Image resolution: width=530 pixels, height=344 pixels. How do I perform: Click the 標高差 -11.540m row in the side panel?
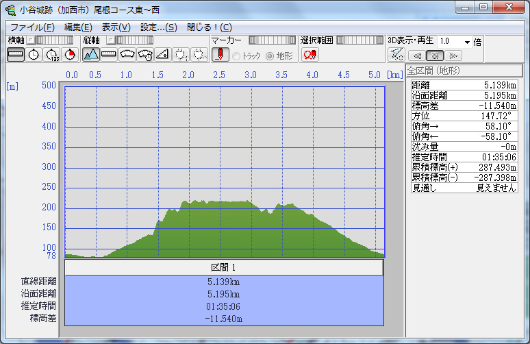click(464, 106)
